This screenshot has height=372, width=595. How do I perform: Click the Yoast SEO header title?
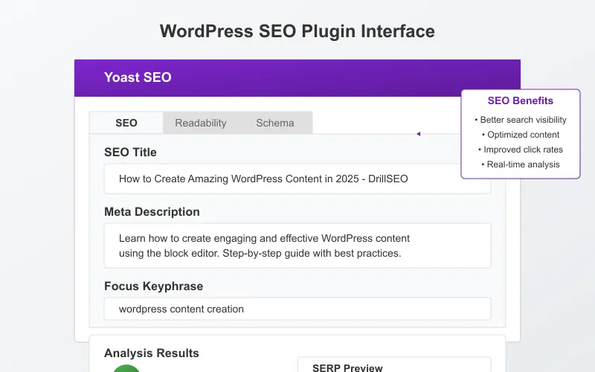click(138, 77)
